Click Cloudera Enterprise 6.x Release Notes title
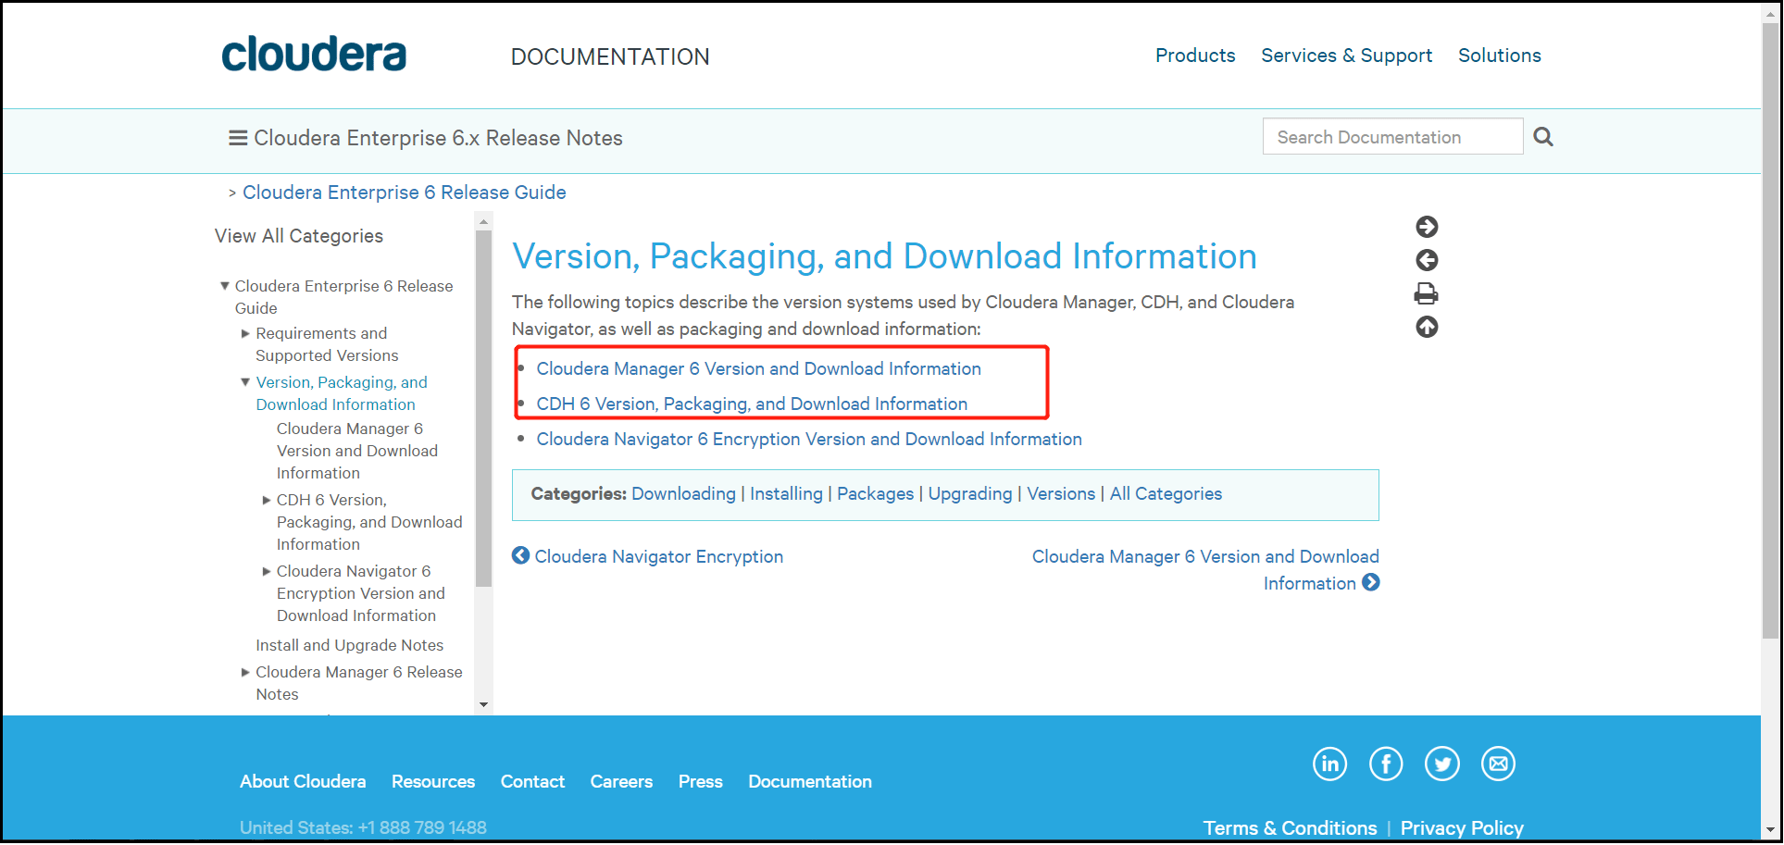1784x845 pixels. point(438,138)
